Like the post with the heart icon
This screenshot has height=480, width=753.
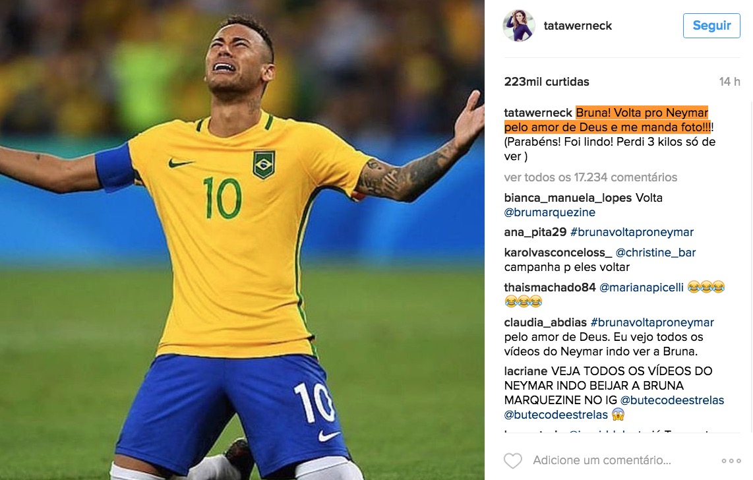coord(512,461)
